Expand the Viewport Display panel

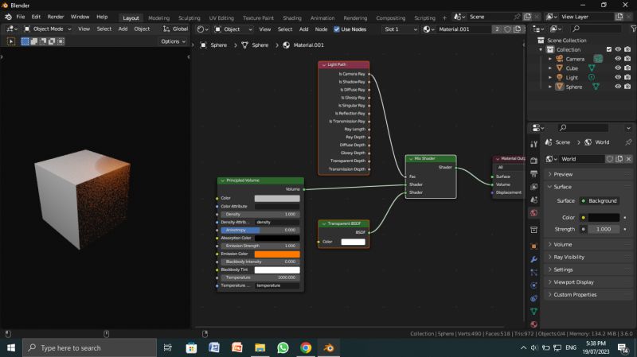pyautogui.click(x=588, y=282)
